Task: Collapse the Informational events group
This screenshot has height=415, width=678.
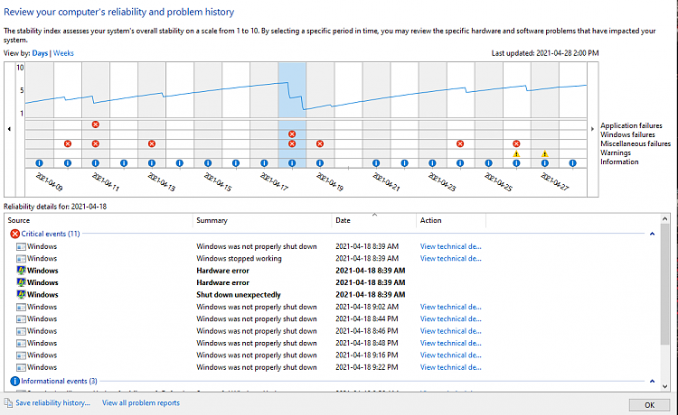Action: (x=652, y=382)
